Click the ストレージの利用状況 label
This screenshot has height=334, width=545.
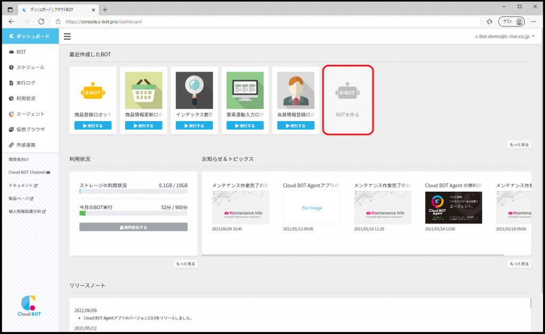pyautogui.click(x=103, y=185)
